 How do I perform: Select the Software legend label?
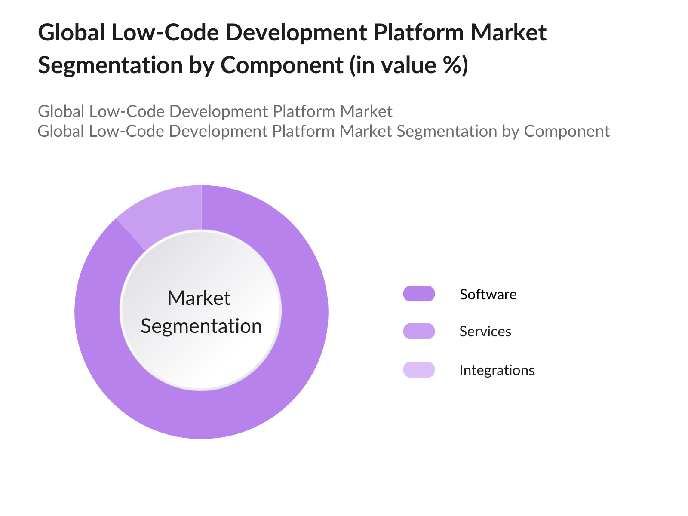pyautogui.click(x=488, y=295)
